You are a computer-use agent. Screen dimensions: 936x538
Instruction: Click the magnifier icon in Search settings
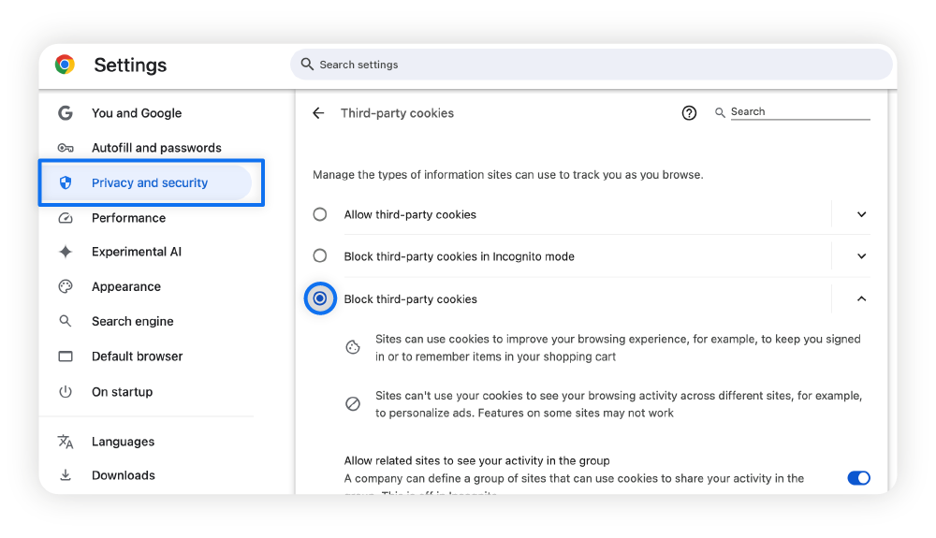click(307, 64)
